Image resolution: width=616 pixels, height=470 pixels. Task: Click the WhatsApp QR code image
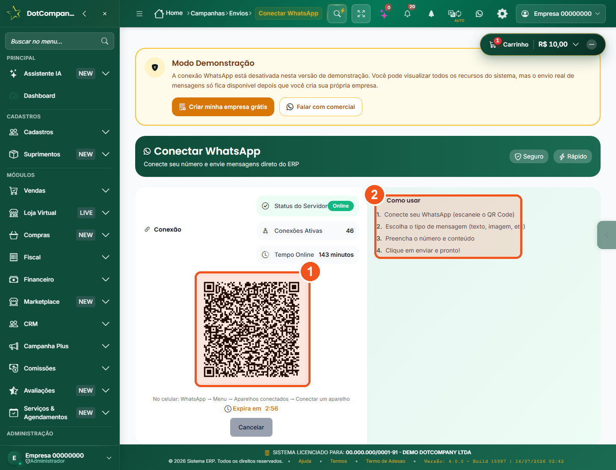252,329
